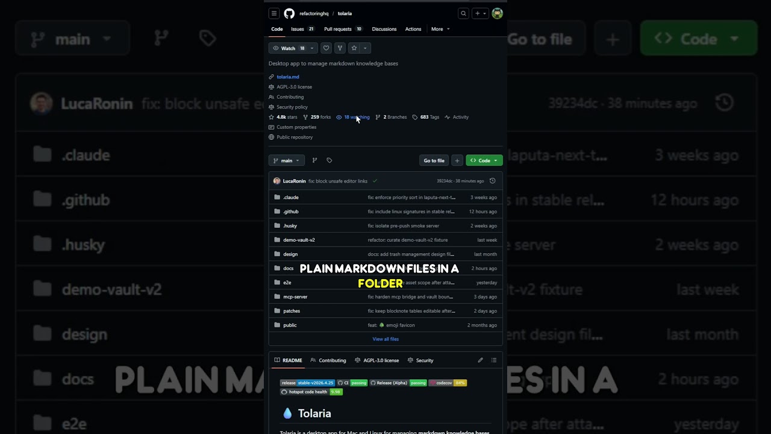Open the e2e folder

pyautogui.click(x=287, y=283)
